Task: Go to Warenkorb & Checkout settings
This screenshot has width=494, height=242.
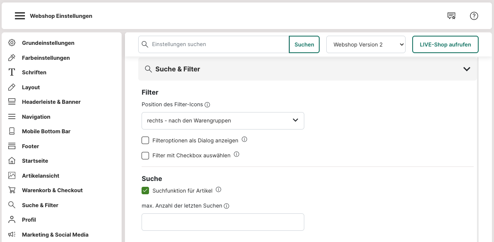Action: [x=52, y=190]
